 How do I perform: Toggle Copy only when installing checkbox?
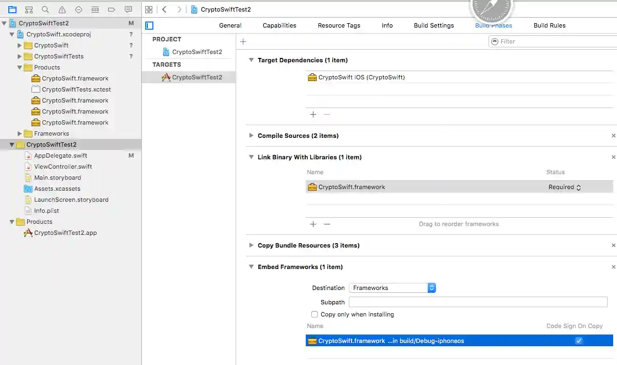tap(315, 314)
